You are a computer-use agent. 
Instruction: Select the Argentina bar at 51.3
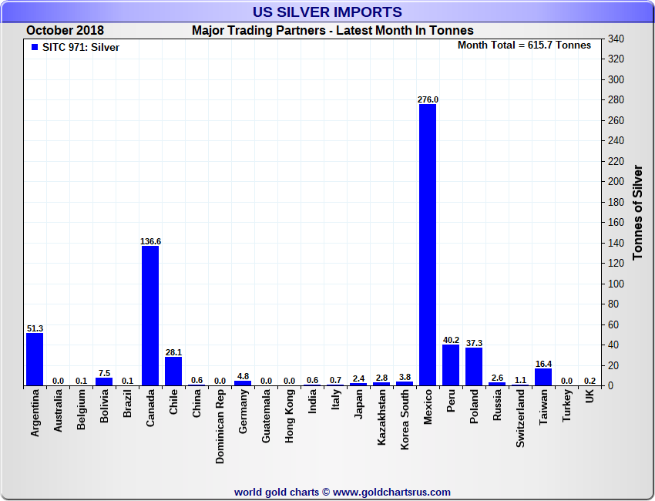click(x=35, y=359)
